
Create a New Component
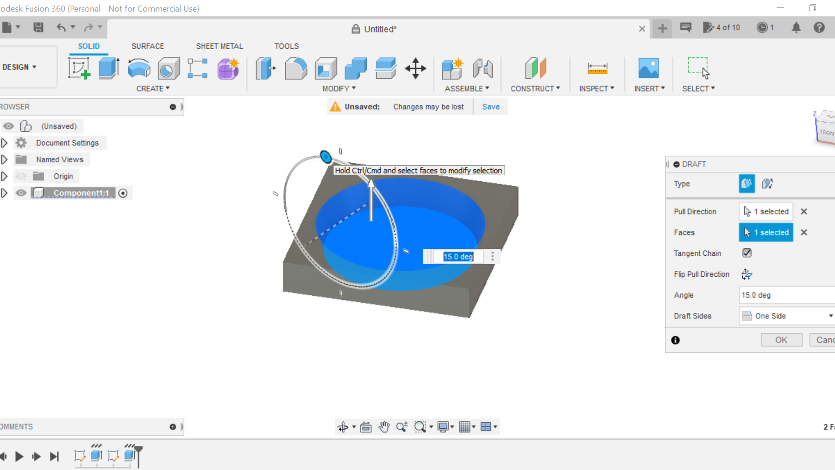(452, 69)
